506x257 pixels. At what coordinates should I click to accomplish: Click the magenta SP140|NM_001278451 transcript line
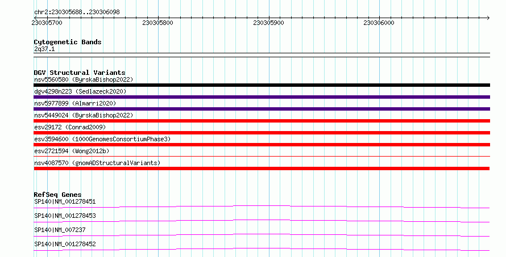(262, 207)
